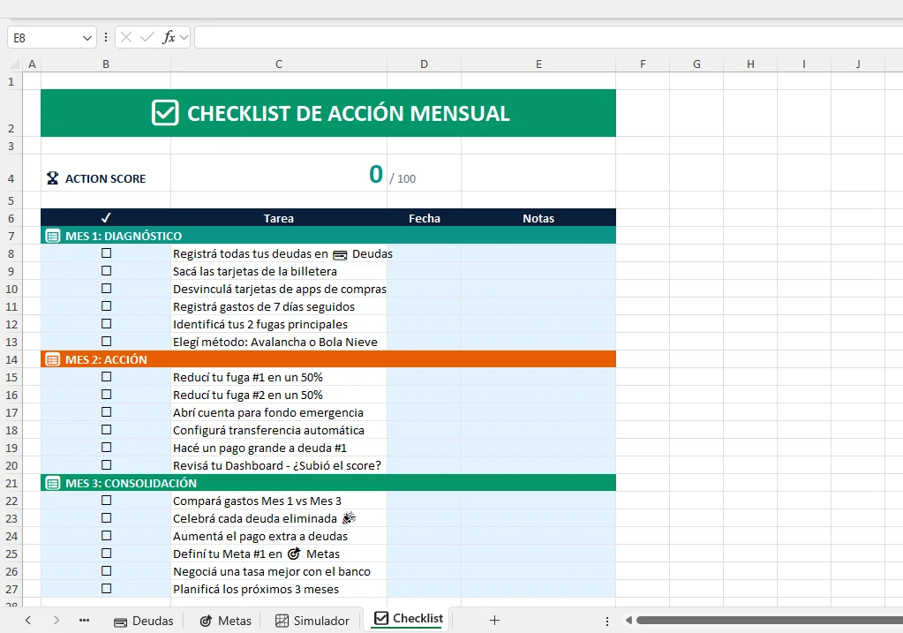Switch to the Checklist sheet tab
Viewport: 903px width, 633px height.
tap(408, 619)
